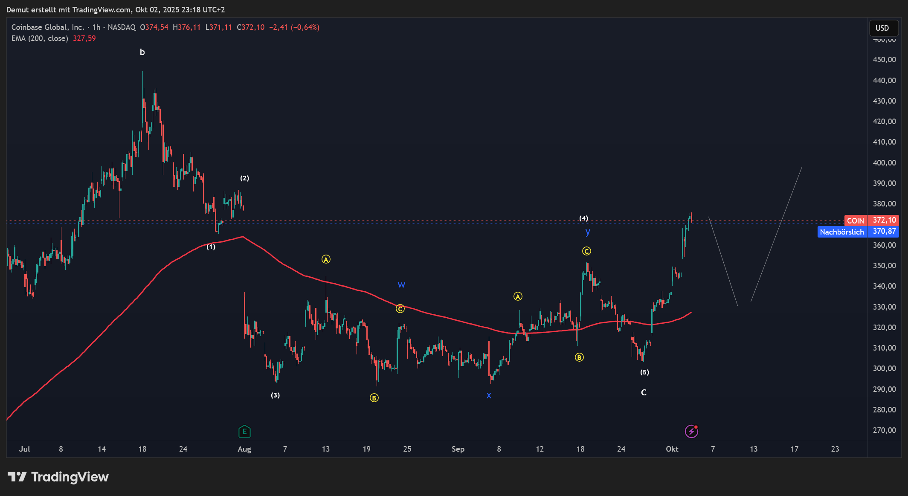
Task: Click the white b wave label at the peak
Action: coord(142,52)
